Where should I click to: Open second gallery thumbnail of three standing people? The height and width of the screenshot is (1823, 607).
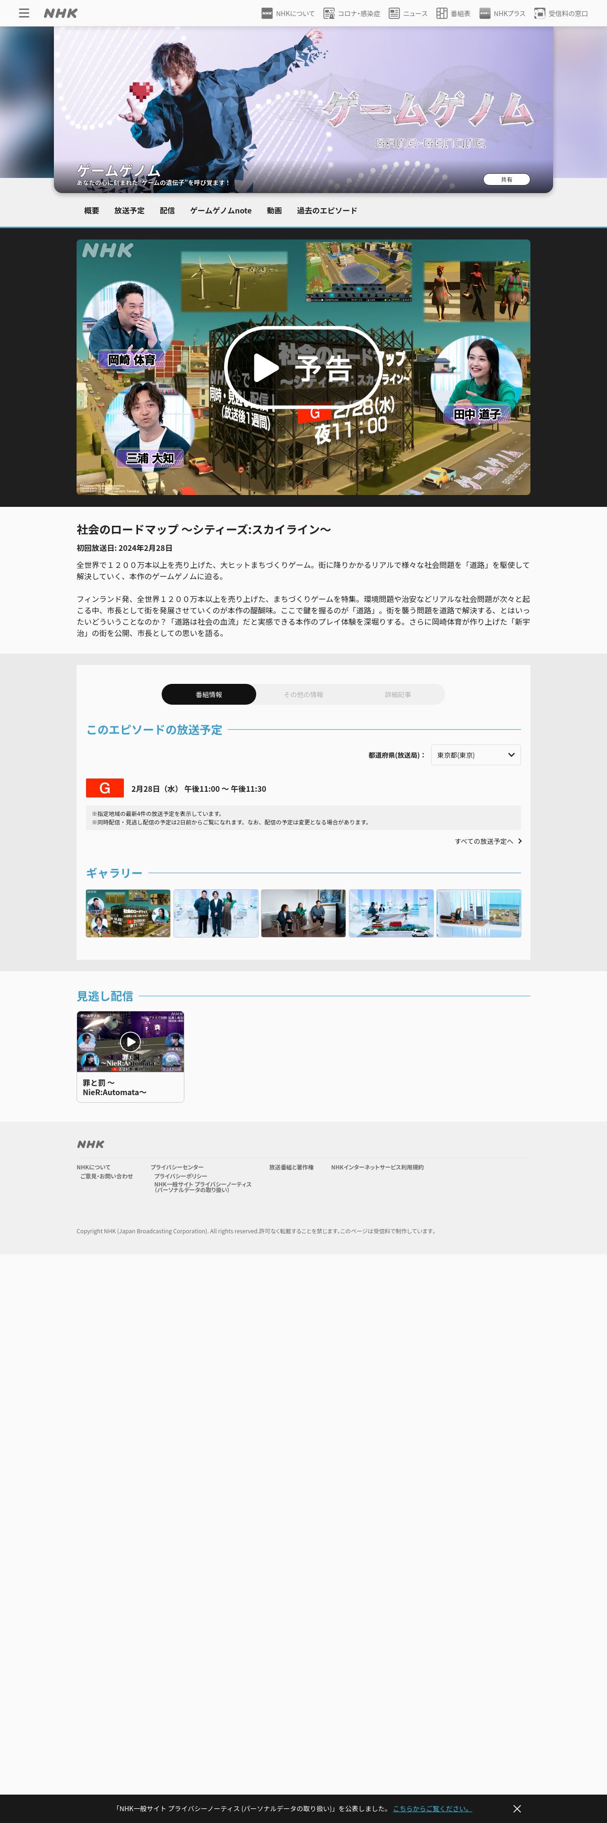pos(216,913)
